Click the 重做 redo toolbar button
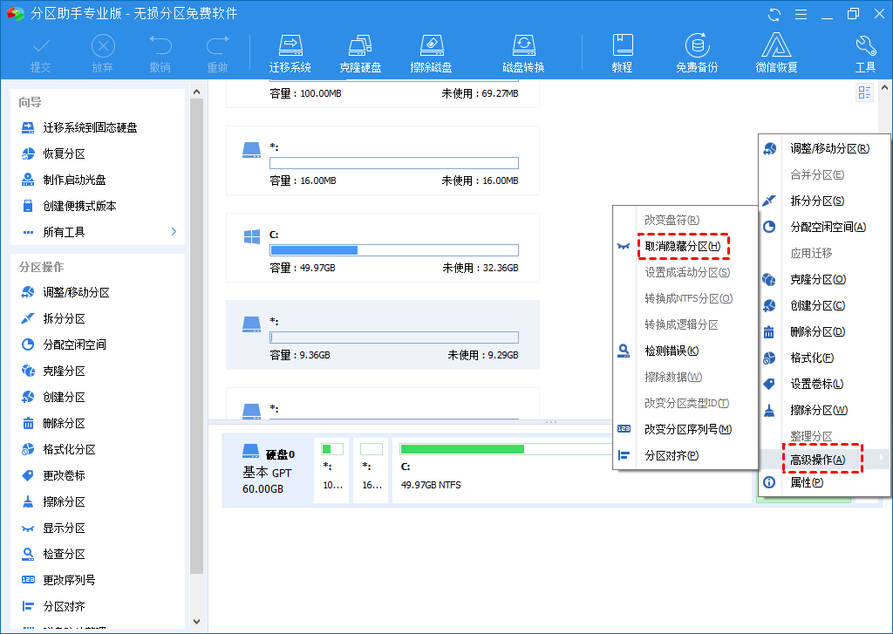Image resolution: width=893 pixels, height=634 pixels. 217,55
